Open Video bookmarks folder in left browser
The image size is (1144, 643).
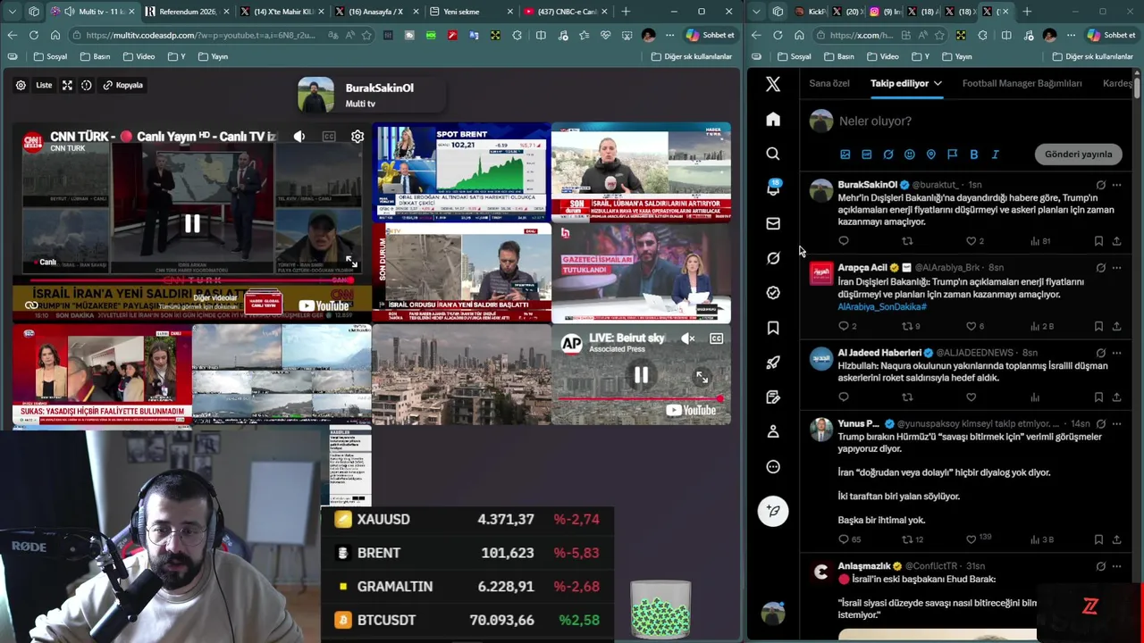pos(139,56)
